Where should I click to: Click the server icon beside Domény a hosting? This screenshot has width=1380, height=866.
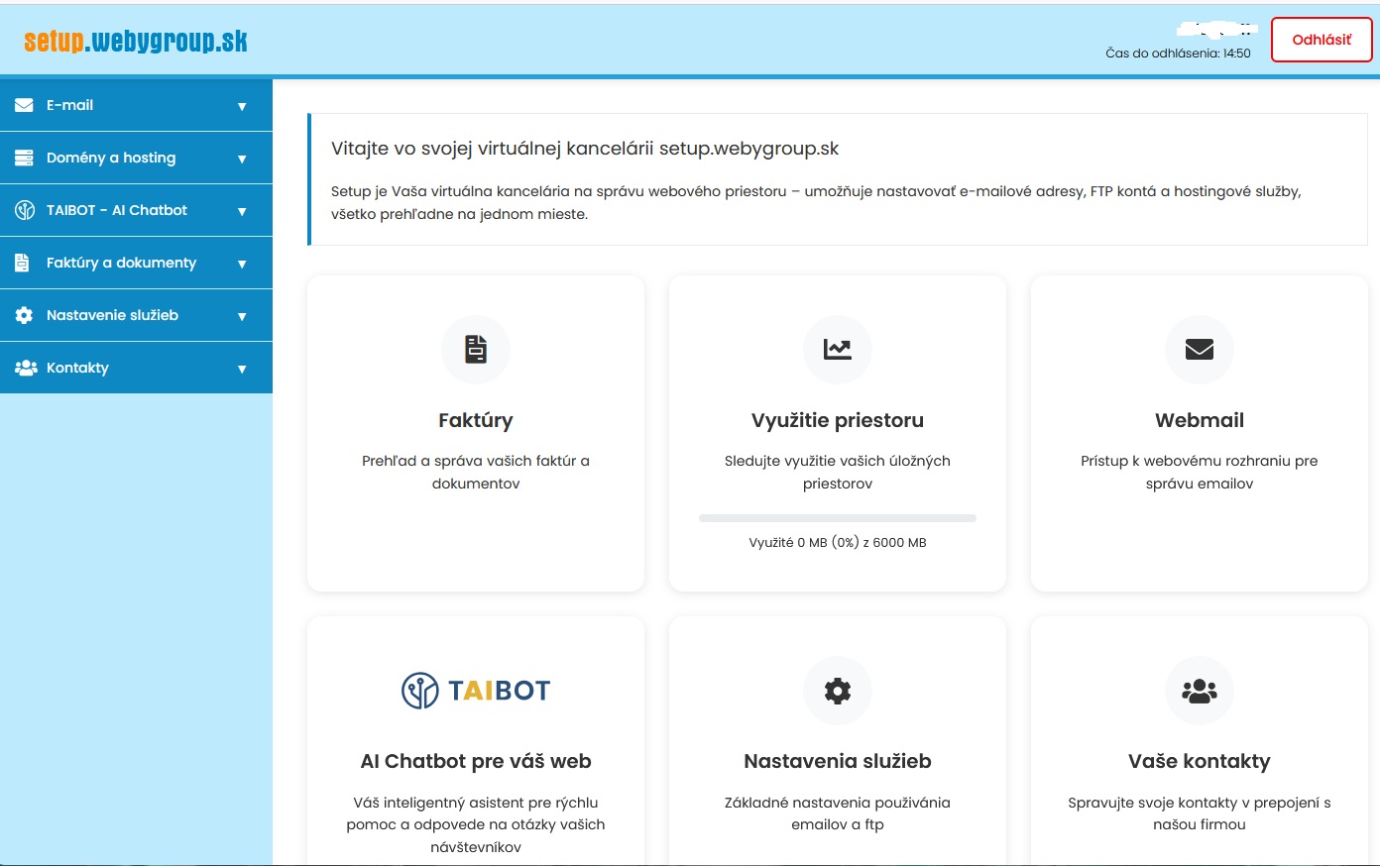tap(24, 158)
